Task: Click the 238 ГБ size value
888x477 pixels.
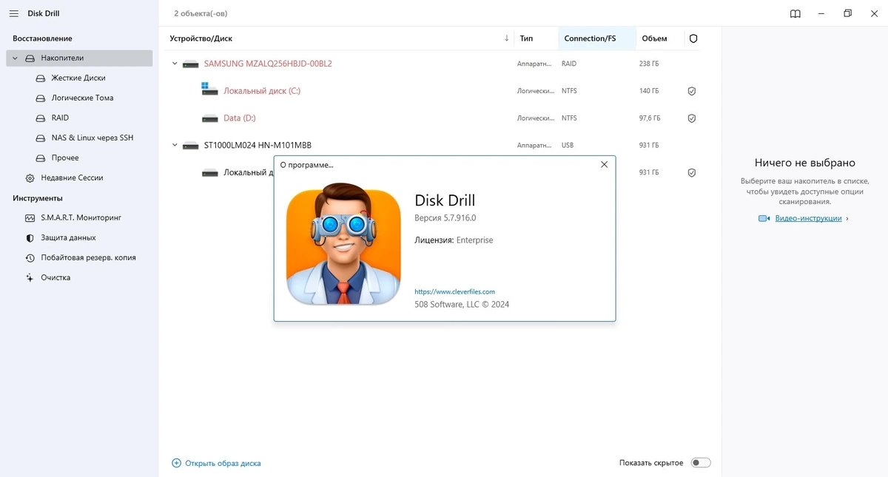Action: 649,64
